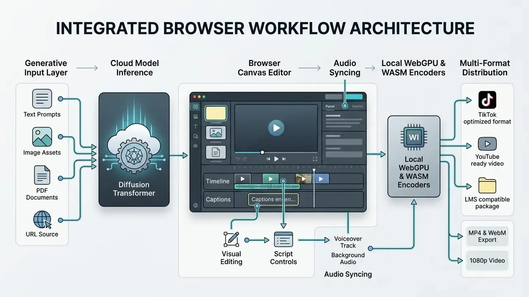Click the Image Assets picture icon
529x297 pixels.
click(x=42, y=137)
